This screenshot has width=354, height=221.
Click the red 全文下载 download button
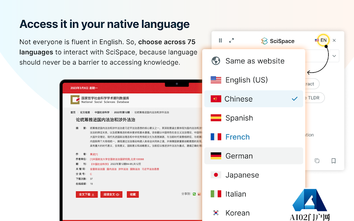[87, 194]
